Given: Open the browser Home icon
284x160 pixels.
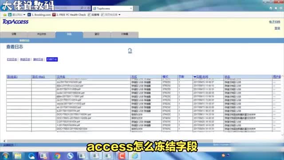Looking at the screenshot, I should [x=271, y=8].
